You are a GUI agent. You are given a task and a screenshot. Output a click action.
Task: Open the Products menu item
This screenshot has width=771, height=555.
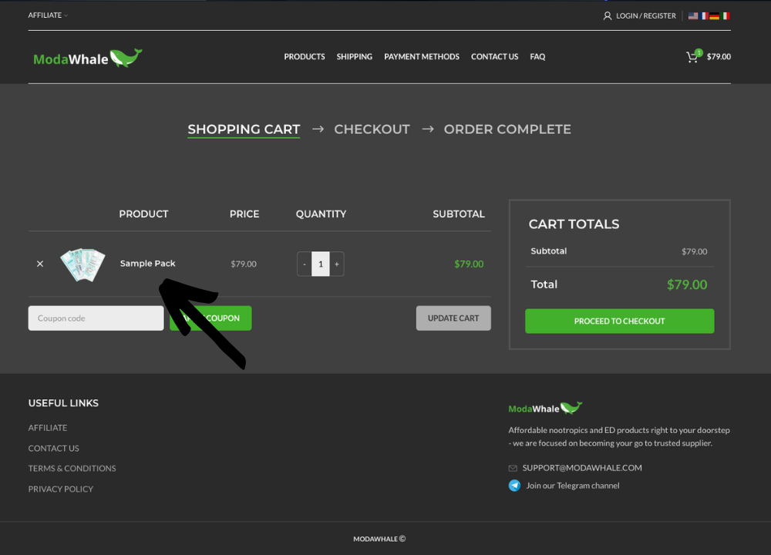point(305,57)
